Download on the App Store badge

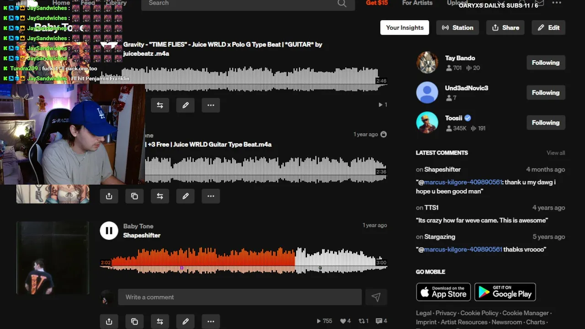click(443, 292)
